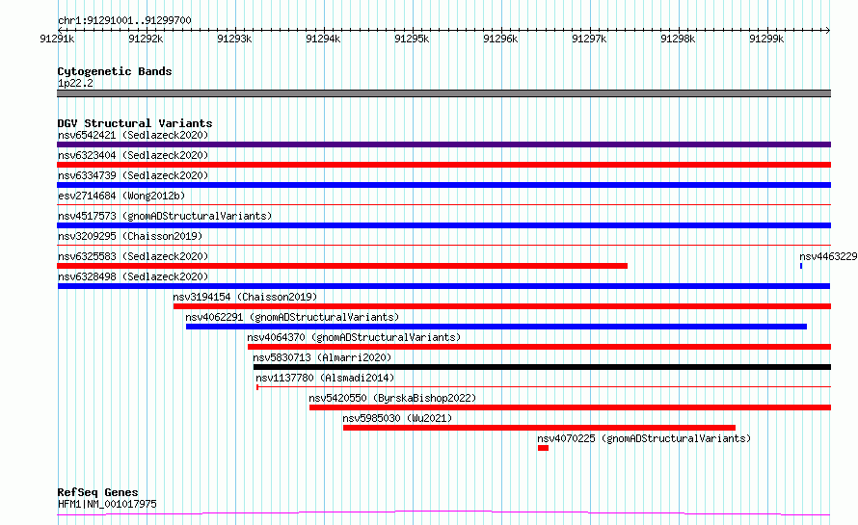This screenshot has width=858, height=525.
Task: Open the nsv6542421 (Sedlazeck2020) label
Action: pyautogui.click(x=133, y=135)
